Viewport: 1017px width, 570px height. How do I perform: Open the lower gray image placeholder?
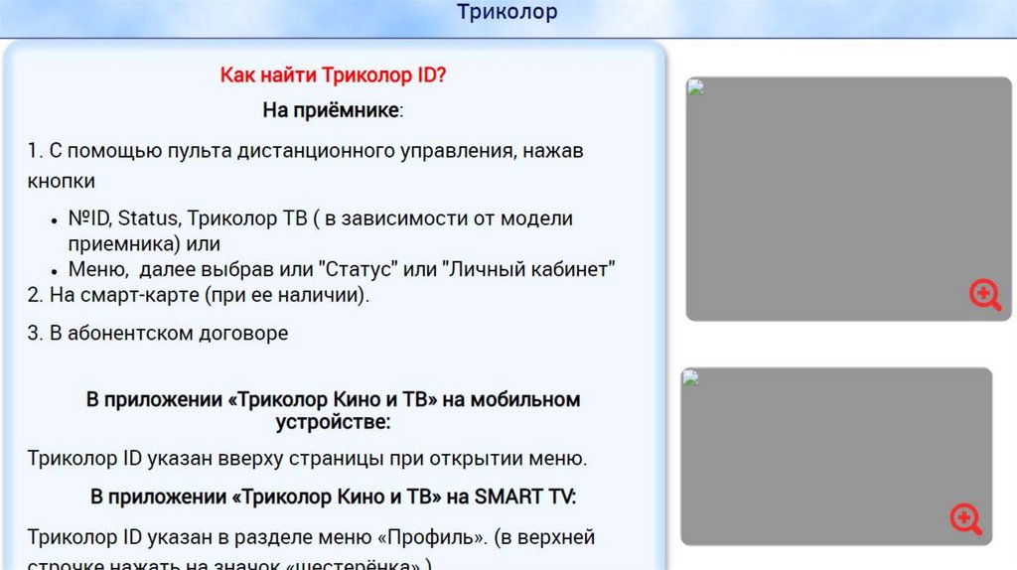click(x=836, y=456)
